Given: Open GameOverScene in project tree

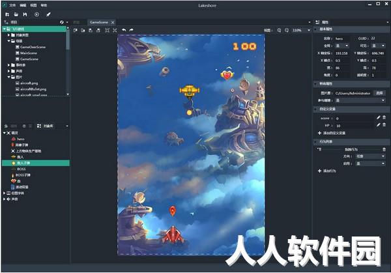Looking at the screenshot, I should coord(33,47).
